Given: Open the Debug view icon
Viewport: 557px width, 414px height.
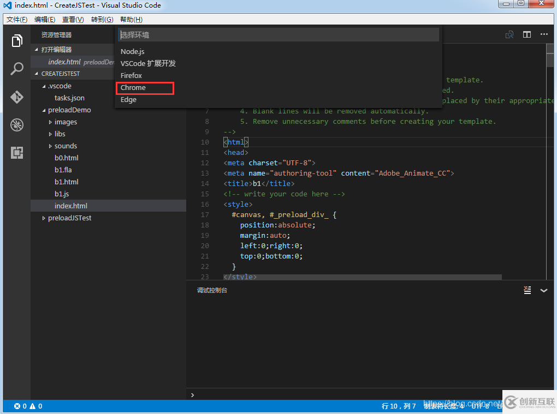Looking at the screenshot, I should pos(17,125).
